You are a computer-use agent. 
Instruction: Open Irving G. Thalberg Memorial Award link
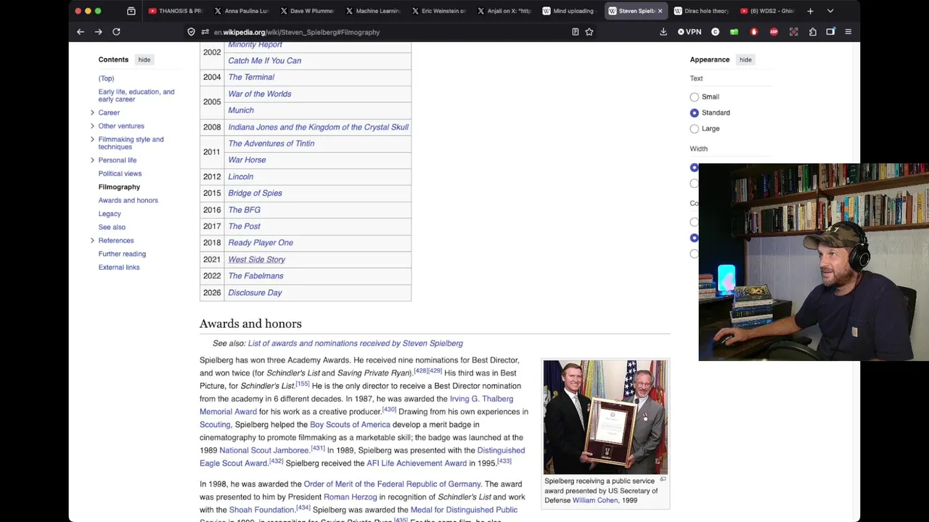356,405
